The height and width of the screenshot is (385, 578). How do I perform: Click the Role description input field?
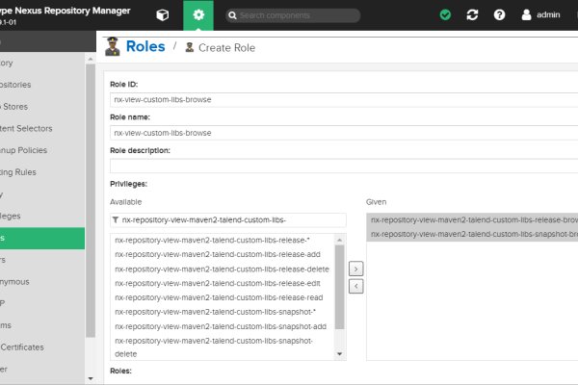click(x=344, y=166)
